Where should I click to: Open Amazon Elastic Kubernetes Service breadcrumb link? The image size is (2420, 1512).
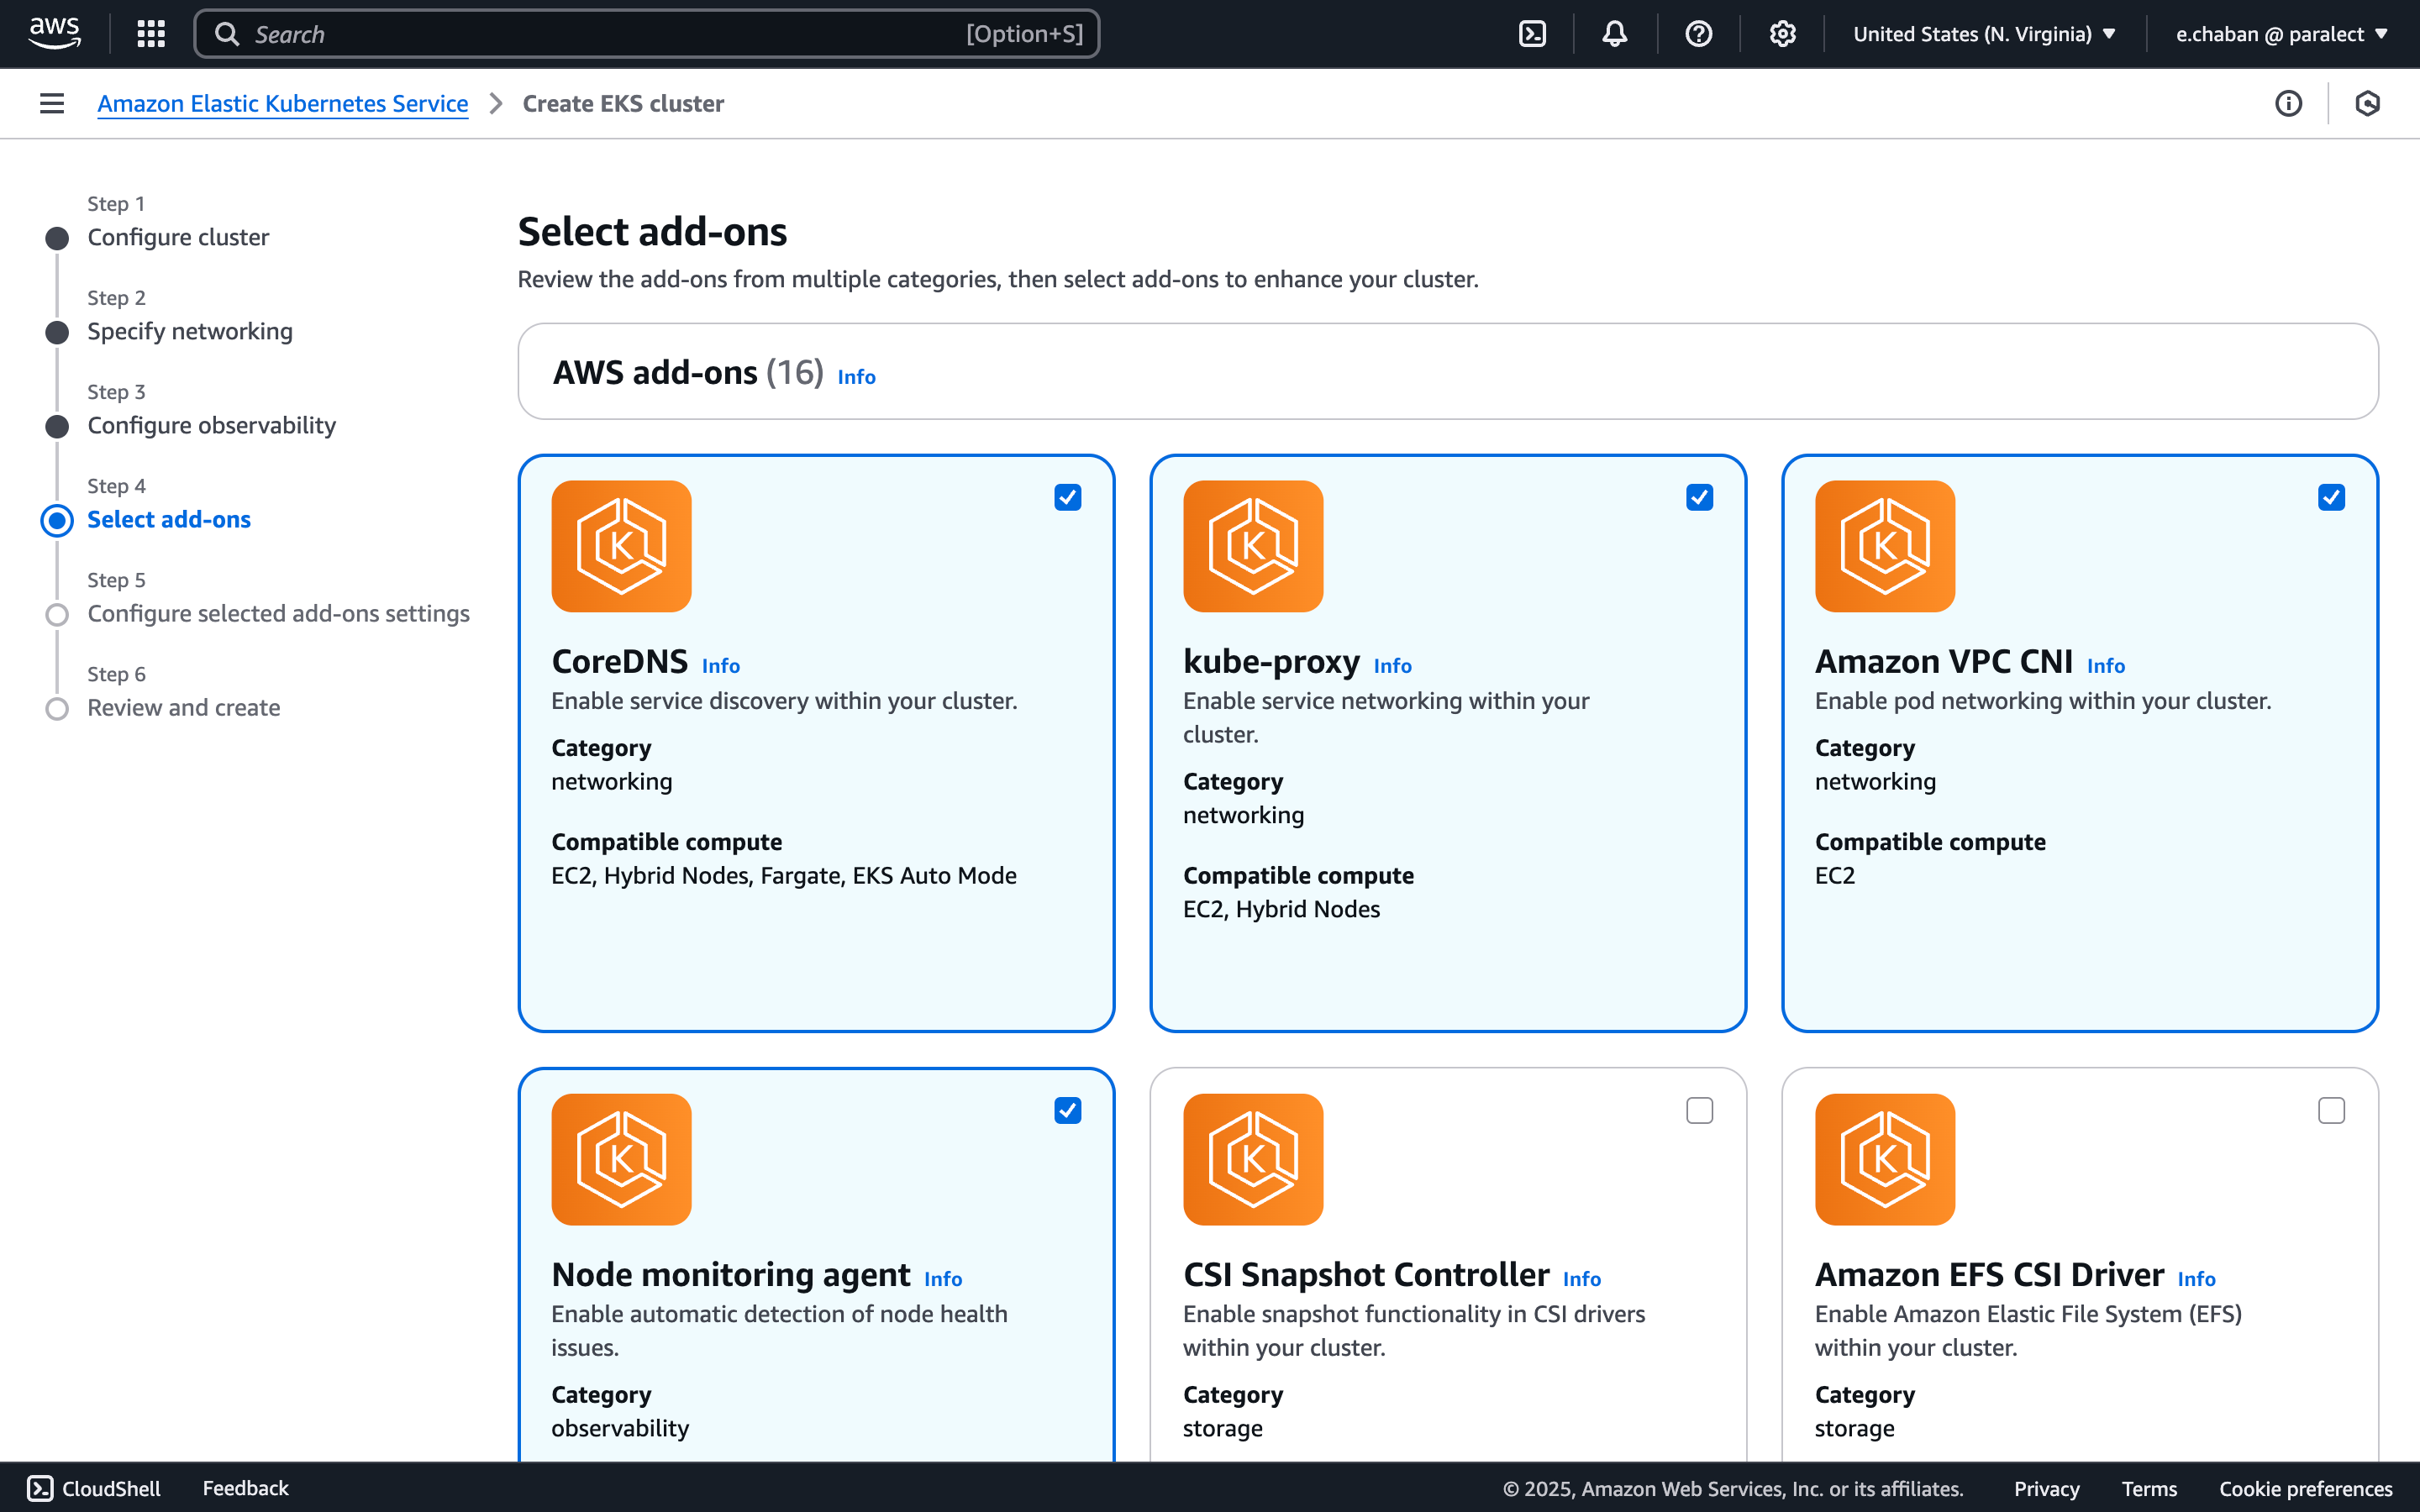pyautogui.click(x=282, y=103)
